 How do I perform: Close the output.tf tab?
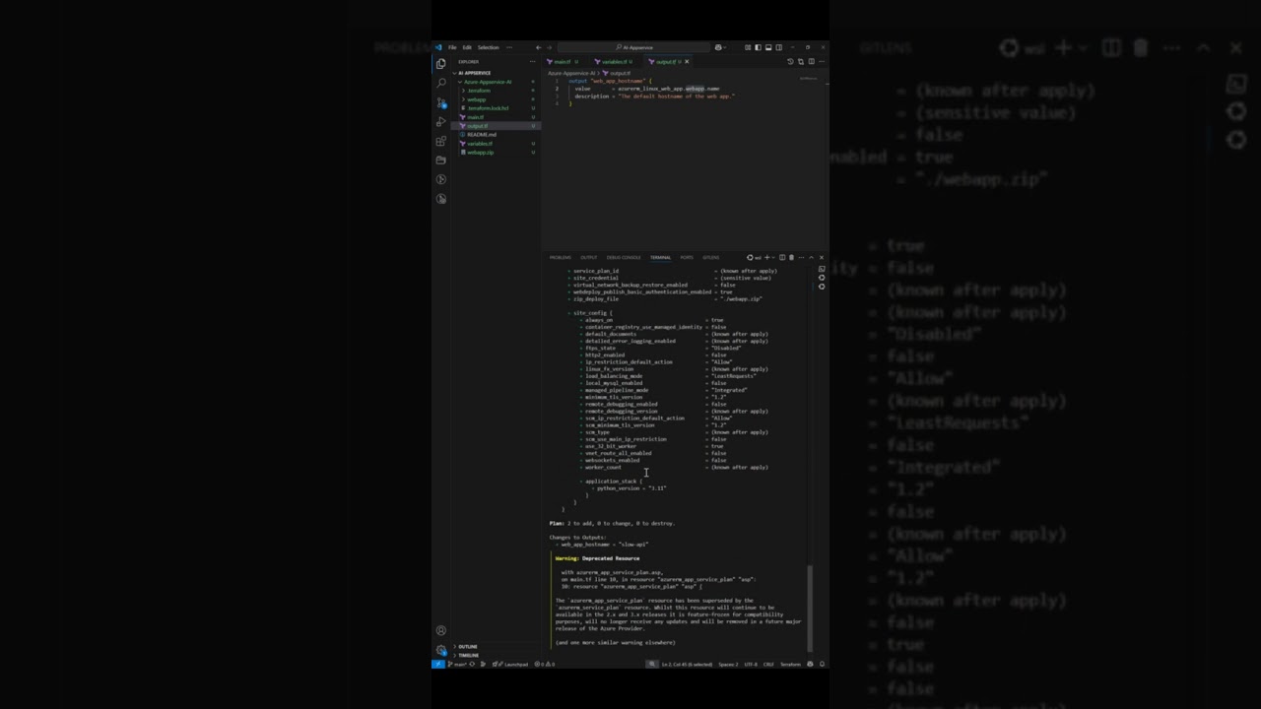click(687, 61)
